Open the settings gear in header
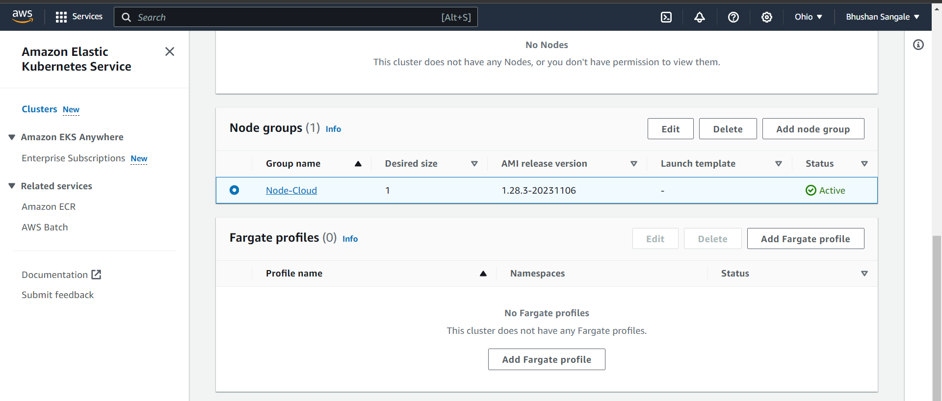 point(767,17)
